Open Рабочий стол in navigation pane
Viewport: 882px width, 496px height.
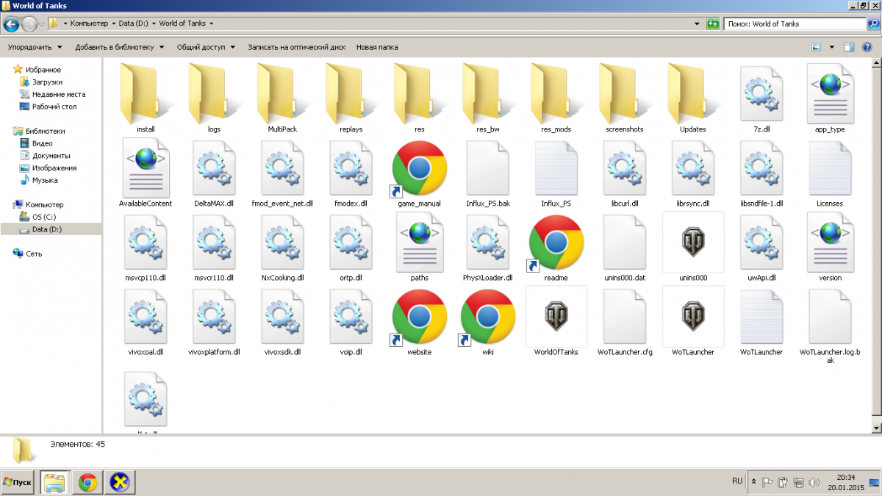pos(49,107)
